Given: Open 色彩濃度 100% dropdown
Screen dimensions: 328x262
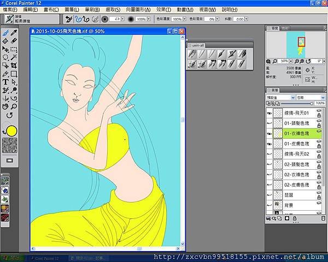Looking at the screenshot, I should pyautogui.click(x=184, y=19).
